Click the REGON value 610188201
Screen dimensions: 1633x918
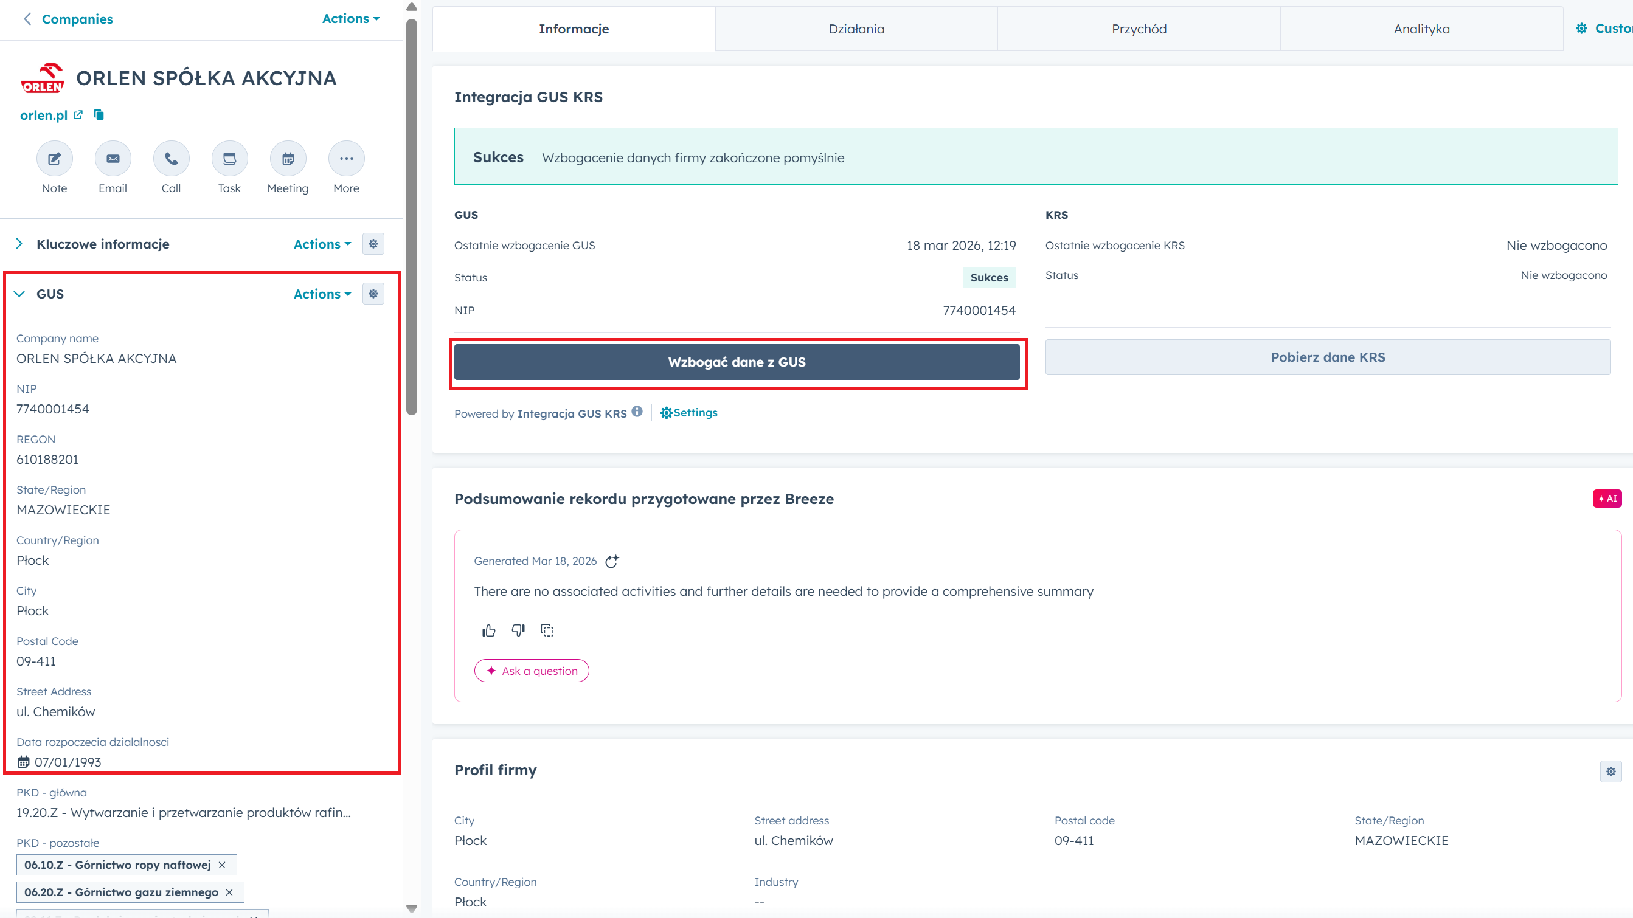tap(47, 460)
